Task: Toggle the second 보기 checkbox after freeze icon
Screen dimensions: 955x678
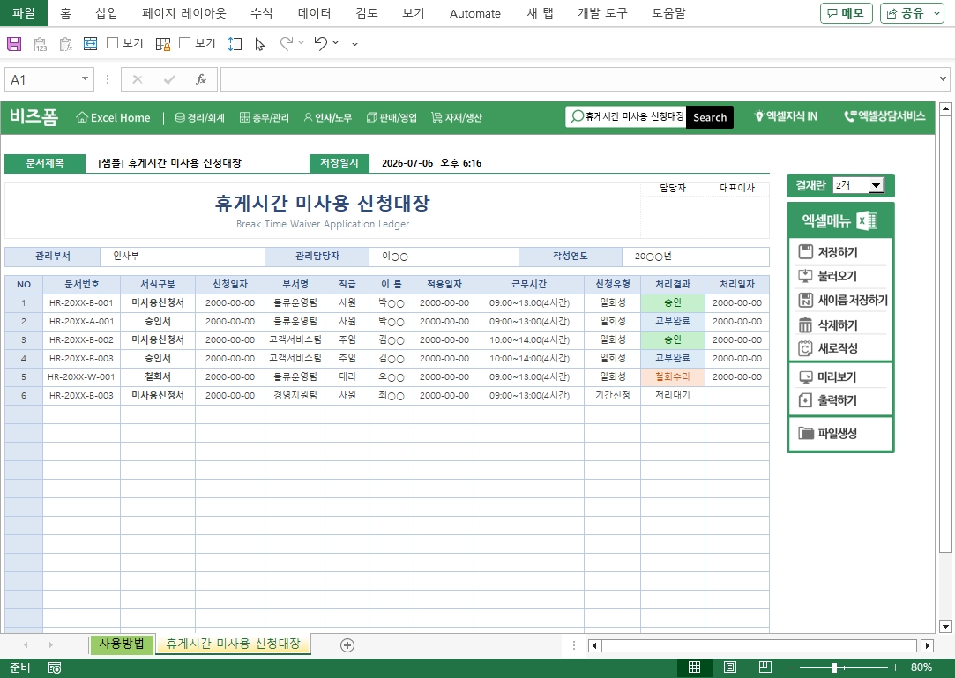Action: pos(185,42)
